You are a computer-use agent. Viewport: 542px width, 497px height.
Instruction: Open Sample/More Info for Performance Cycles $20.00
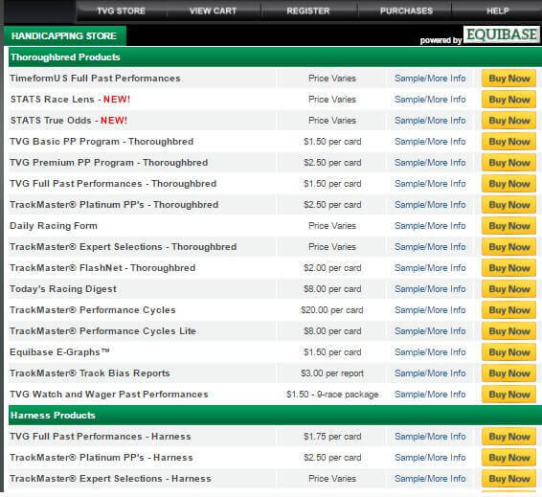click(x=430, y=310)
